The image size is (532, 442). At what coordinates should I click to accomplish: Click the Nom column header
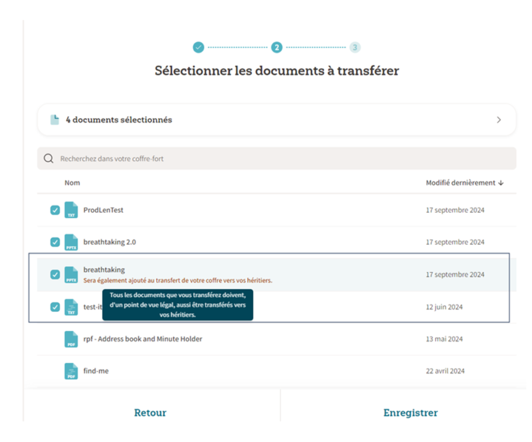[72, 183]
